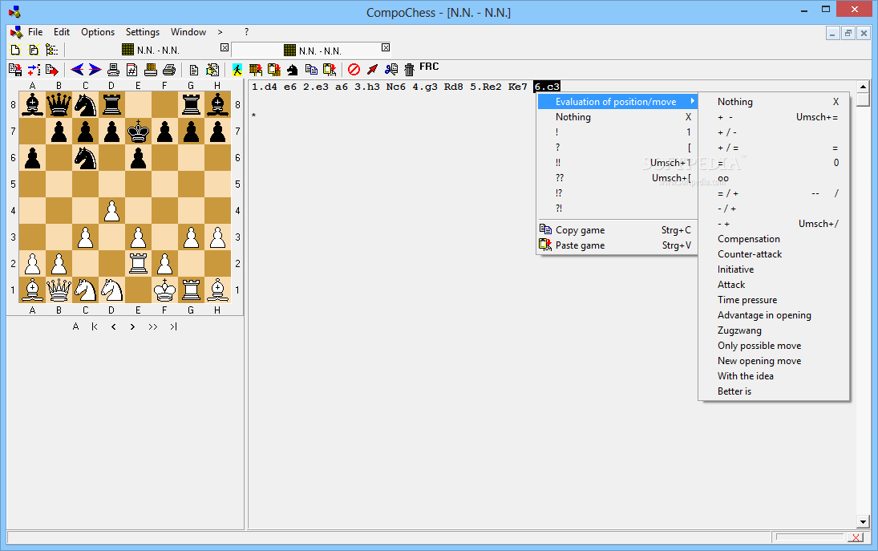
Task: Click the notation scrollbar down arrow
Action: [863, 522]
